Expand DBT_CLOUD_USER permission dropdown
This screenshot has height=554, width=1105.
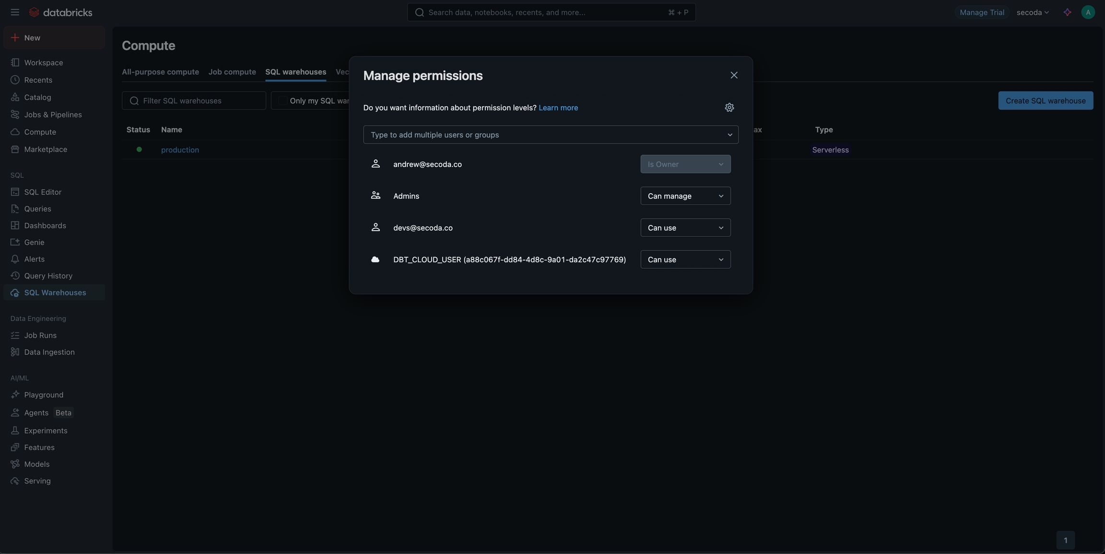point(685,259)
